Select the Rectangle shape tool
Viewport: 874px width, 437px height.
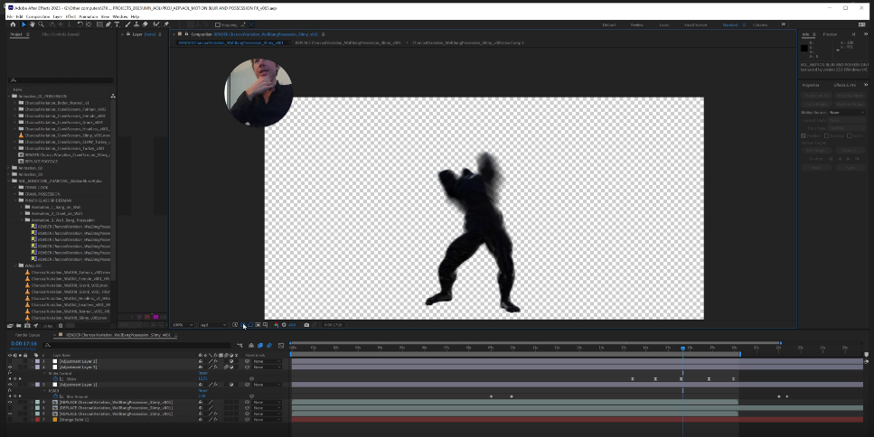[99, 24]
